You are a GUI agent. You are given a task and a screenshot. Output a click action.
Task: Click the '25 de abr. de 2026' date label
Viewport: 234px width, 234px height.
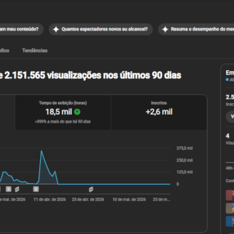(x=88, y=199)
